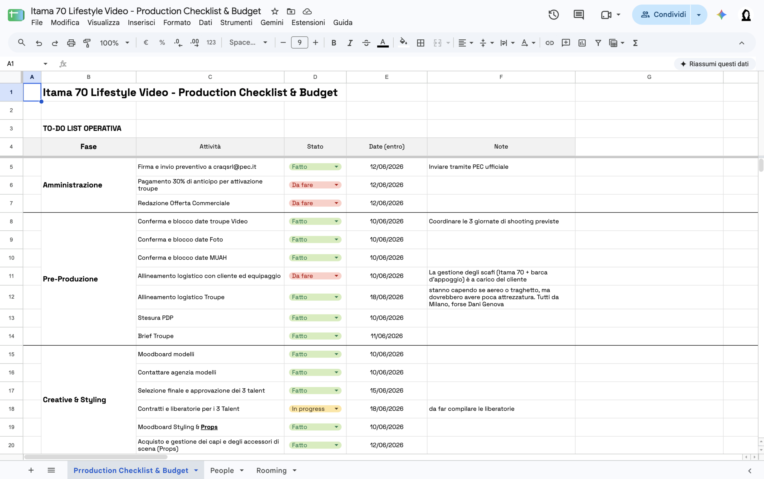764x479 pixels.
Task: Open filter views dropdown
Action: (616, 43)
